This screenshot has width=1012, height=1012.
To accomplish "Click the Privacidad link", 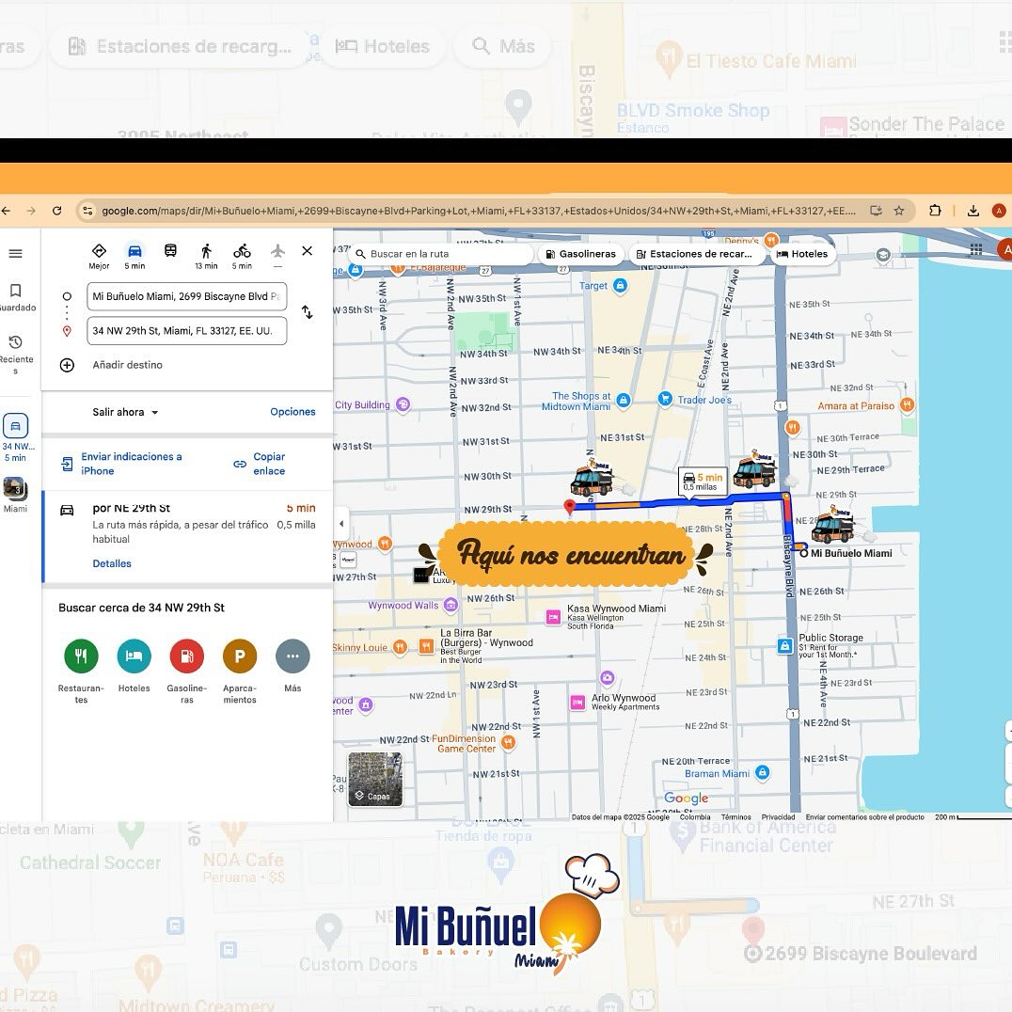I will click(x=779, y=817).
